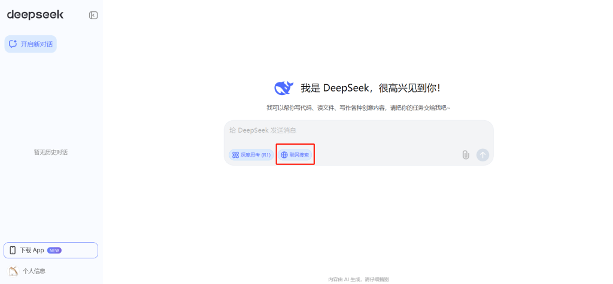
Task: Click the NEW badge on 下载 App
Action: click(54, 251)
